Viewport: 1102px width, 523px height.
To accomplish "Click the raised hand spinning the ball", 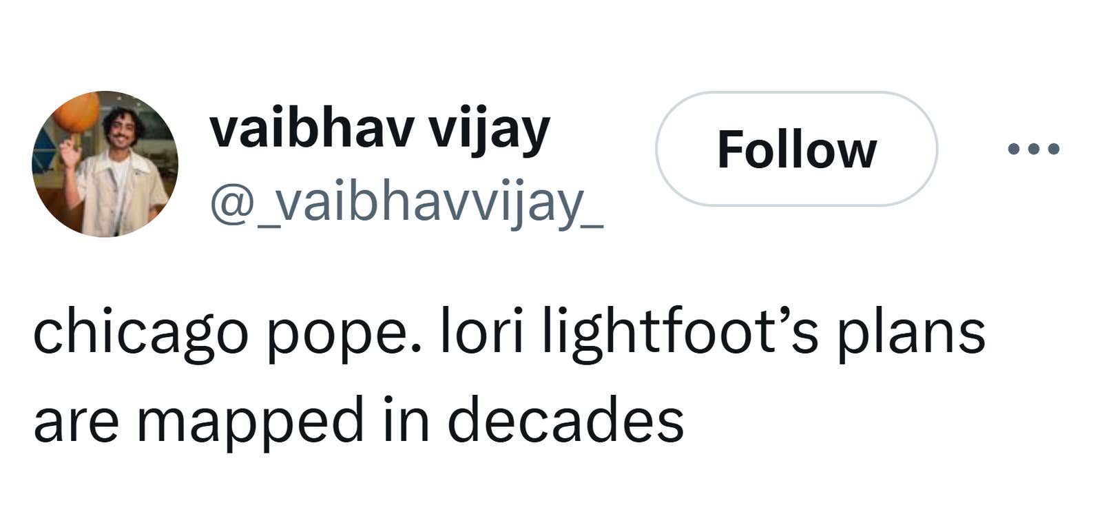I will (x=71, y=150).
